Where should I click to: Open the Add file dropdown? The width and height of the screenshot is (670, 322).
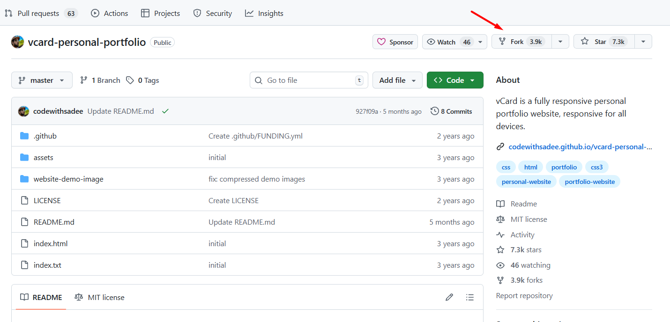tap(397, 80)
